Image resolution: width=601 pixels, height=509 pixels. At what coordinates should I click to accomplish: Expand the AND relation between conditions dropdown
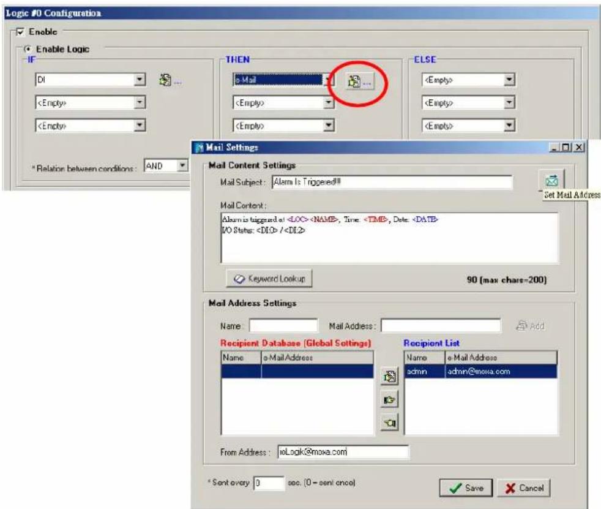(182, 166)
